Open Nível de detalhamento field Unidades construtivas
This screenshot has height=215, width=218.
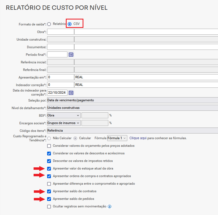pyautogui.click(x=132, y=108)
